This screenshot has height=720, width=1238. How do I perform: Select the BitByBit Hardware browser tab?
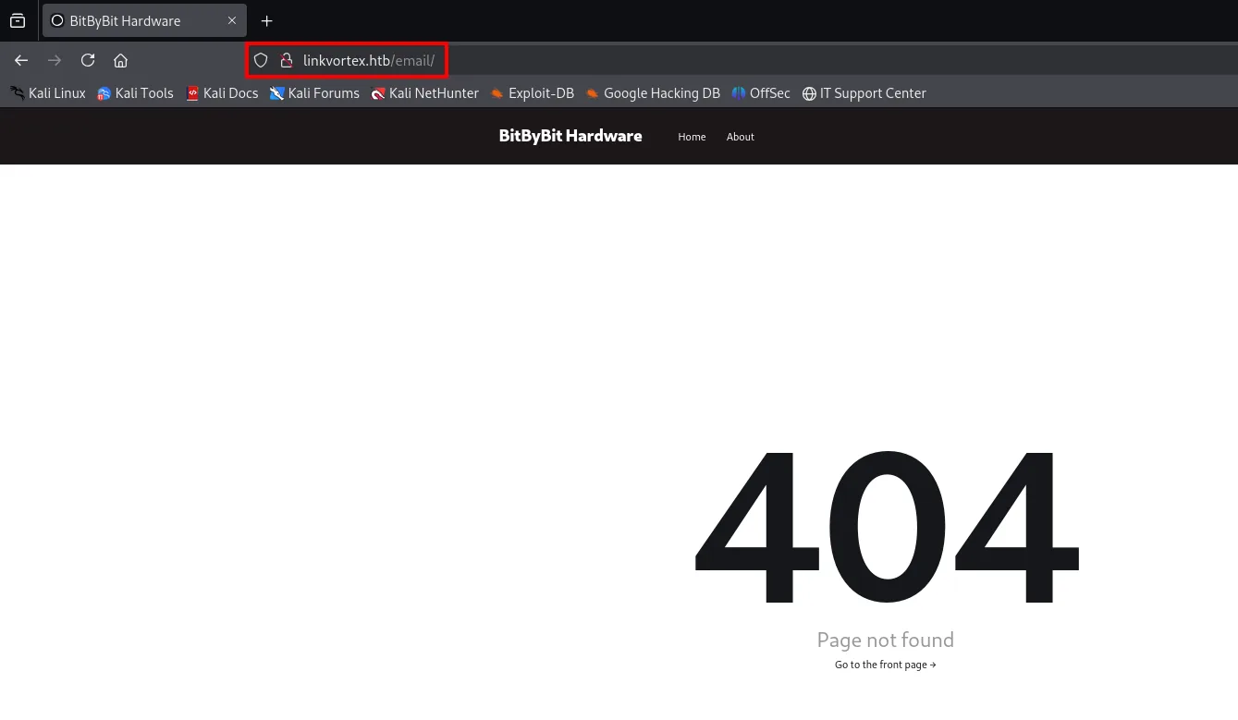tap(144, 20)
